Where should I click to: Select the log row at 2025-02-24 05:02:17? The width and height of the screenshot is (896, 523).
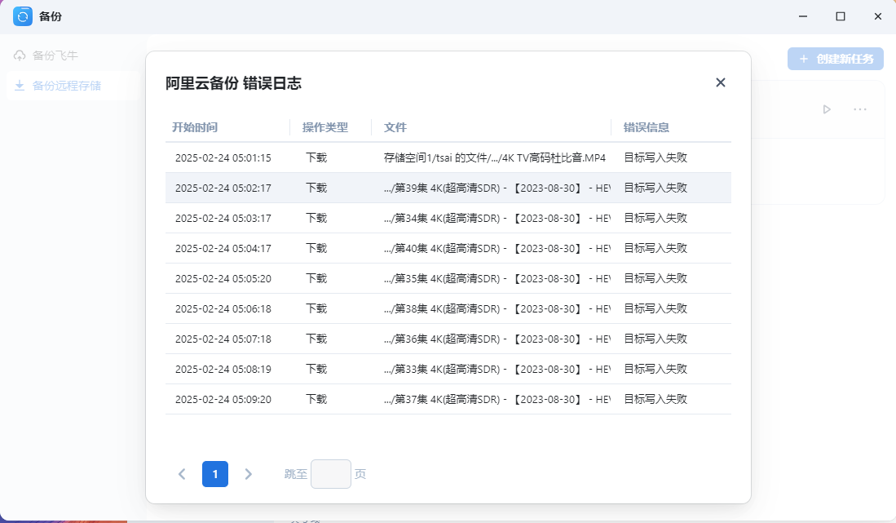tap(448, 188)
